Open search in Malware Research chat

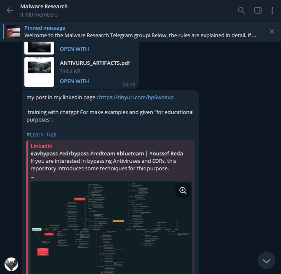(241, 10)
